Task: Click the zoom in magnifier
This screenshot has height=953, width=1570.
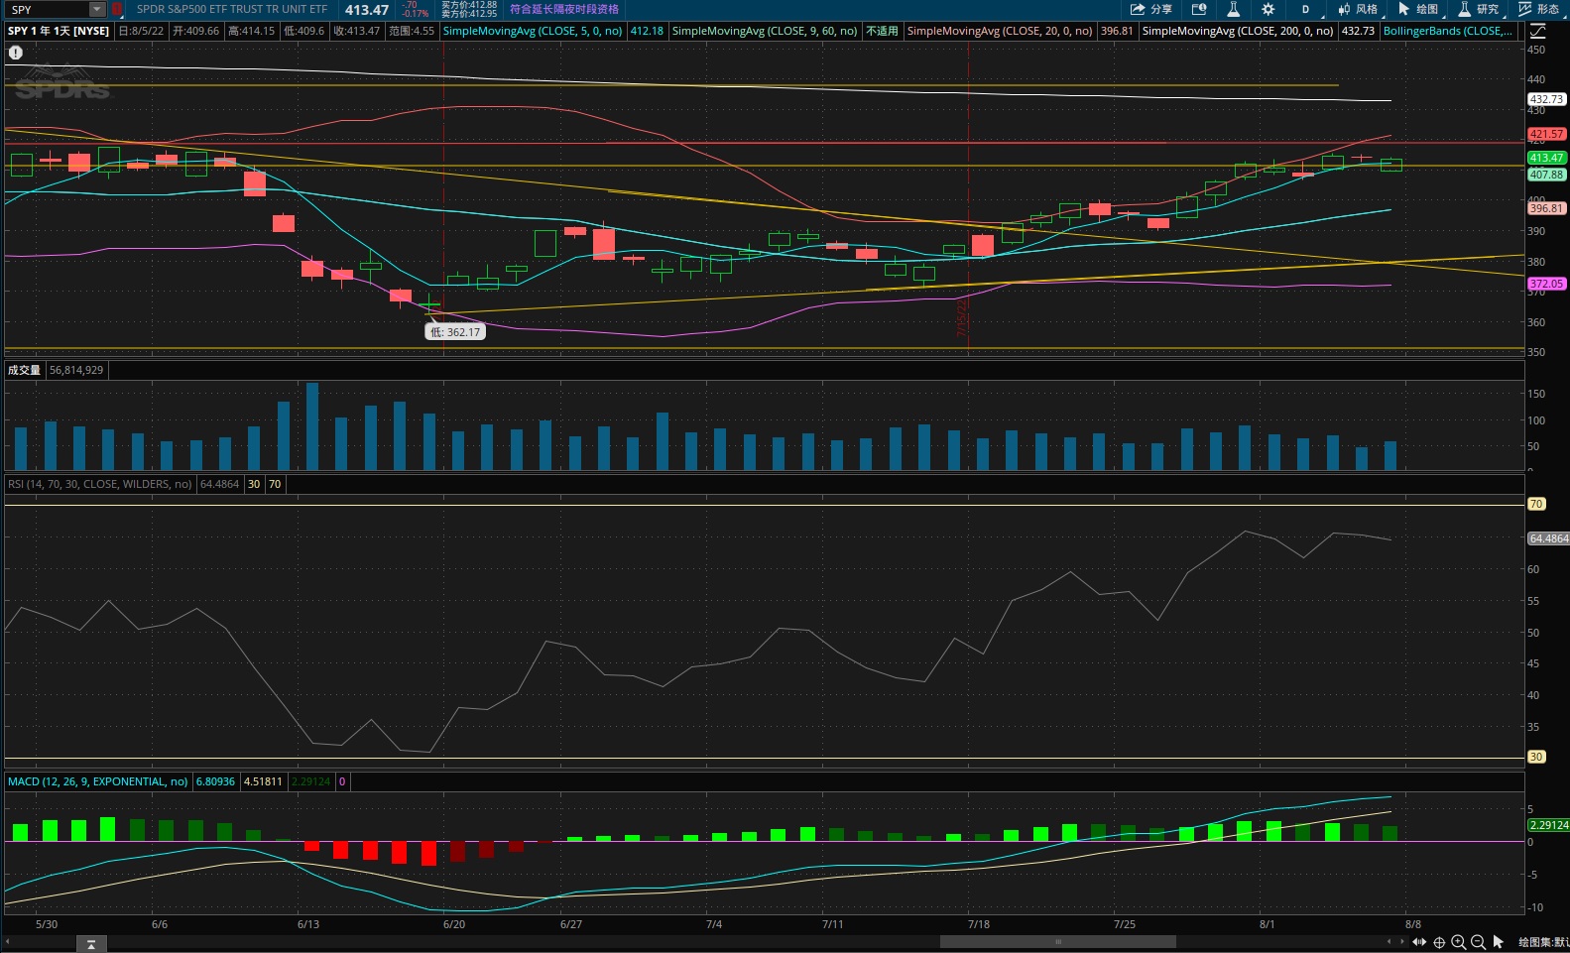Action: tap(1458, 942)
